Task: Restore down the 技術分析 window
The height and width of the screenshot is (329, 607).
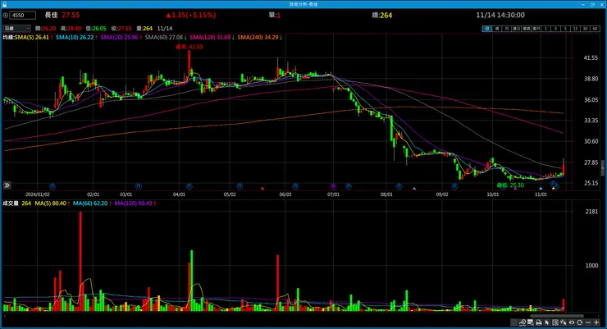Action: coord(592,4)
